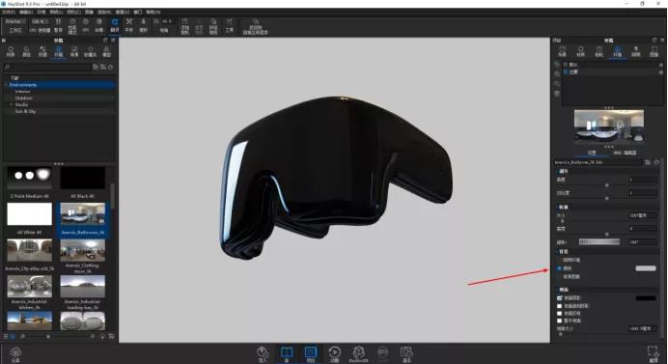Open the File menu
This screenshot has height=364, width=668.
tap(8, 12)
